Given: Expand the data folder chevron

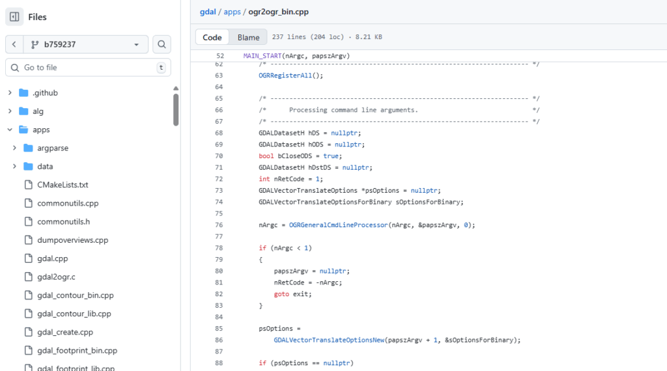Looking at the screenshot, I should pos(14,166).
